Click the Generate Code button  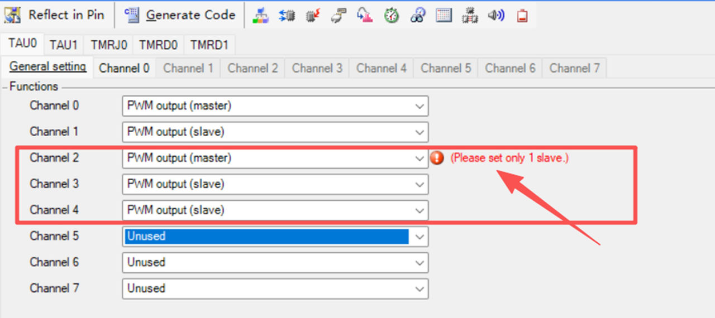pyautogui.click(x=180, y=15)
